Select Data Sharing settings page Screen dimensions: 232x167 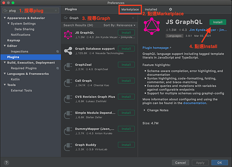pos(24,29)
